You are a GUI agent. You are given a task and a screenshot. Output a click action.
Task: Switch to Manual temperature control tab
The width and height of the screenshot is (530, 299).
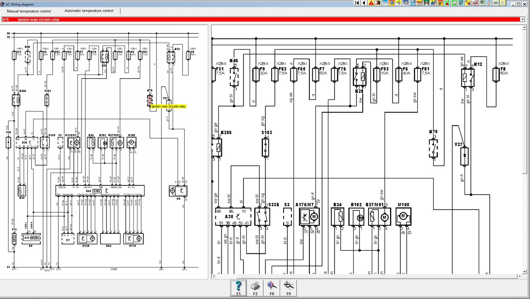pos(29,11)
